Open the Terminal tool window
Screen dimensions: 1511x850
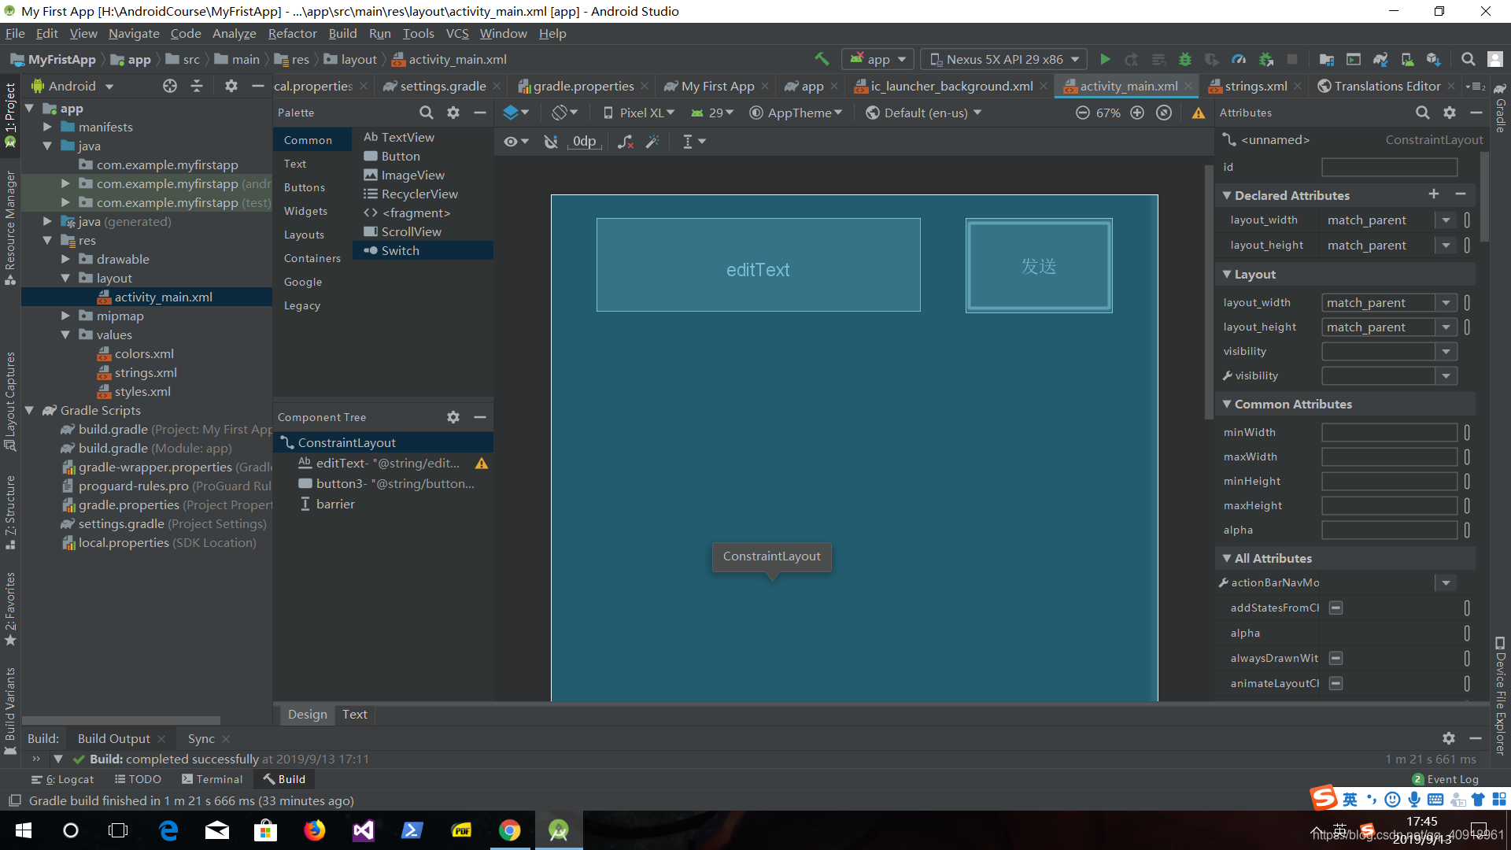(x=212, y=779)
